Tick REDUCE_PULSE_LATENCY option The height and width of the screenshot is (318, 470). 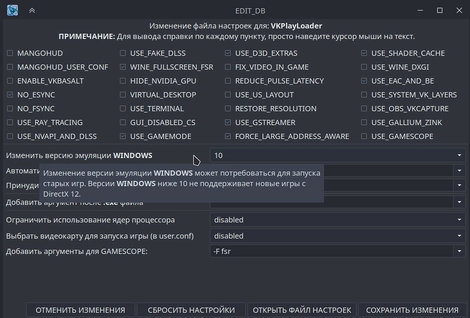pos(228,81)
